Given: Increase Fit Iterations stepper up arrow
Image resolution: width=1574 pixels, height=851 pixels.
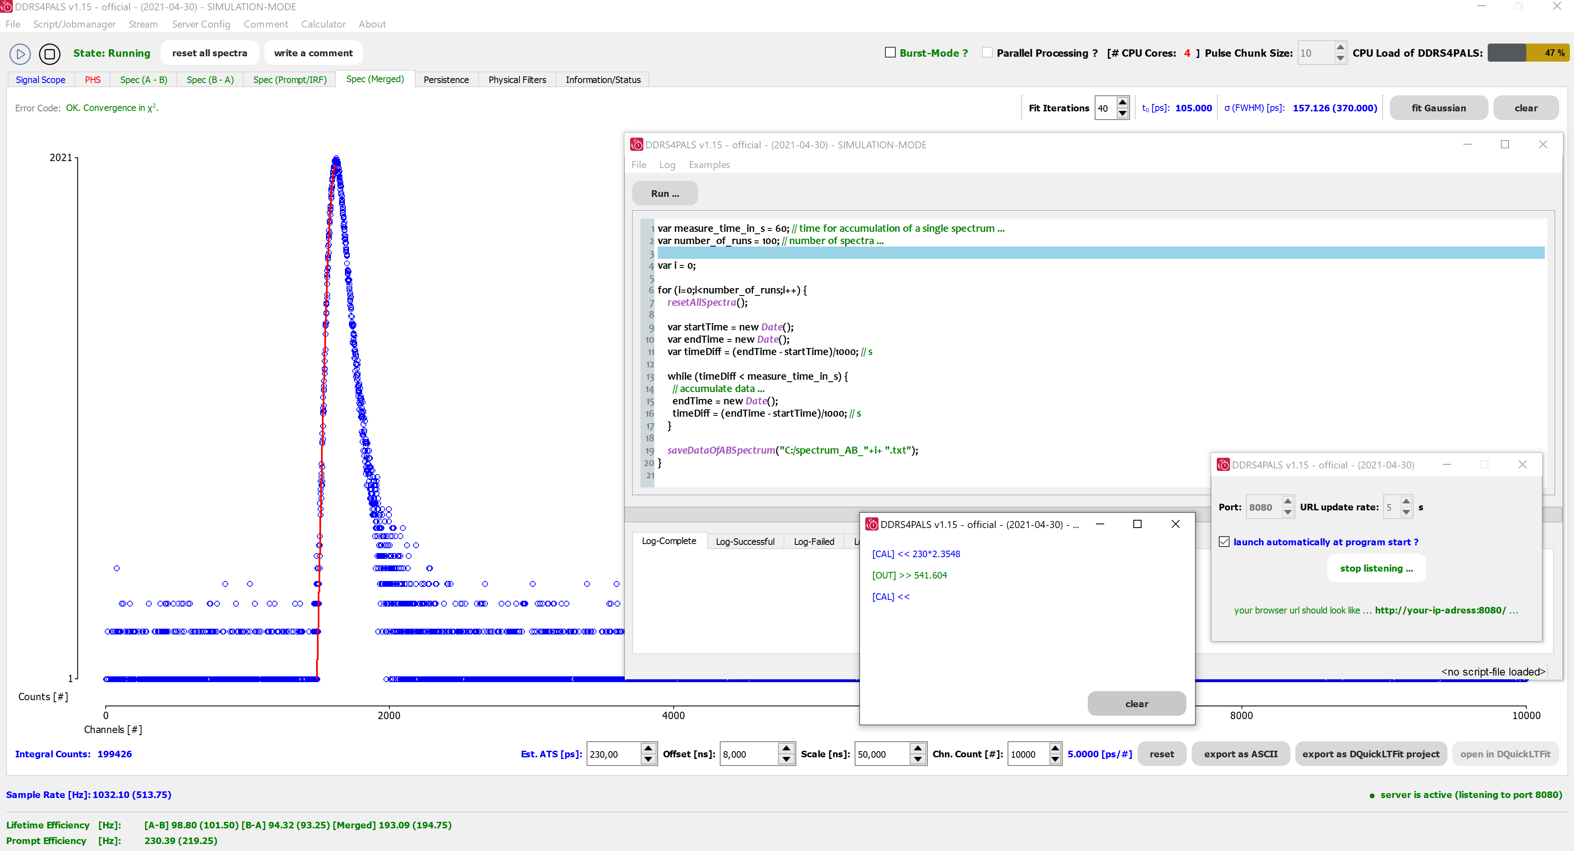Looking at the screenshot, I should [1122, 103].
